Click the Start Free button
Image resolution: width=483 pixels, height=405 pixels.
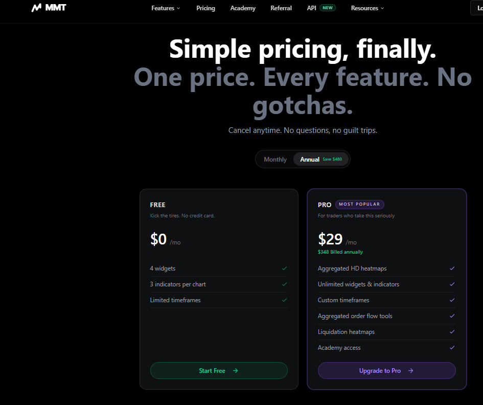click(x=219, y=370)
